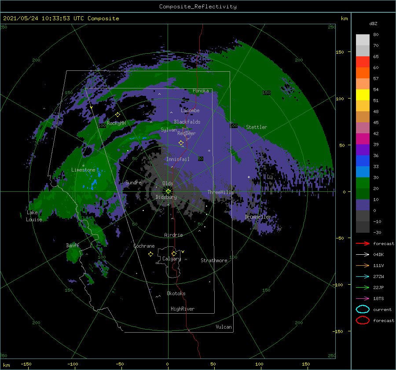The width and height of the screenshot is (396, 370).
Task: Click the yellow diamond marker beside RockyMH
Action: (117, 115)
